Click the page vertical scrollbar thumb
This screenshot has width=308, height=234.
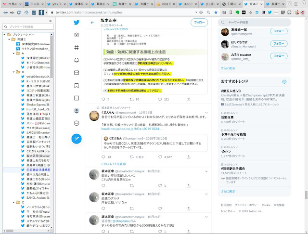tap(306, 195)
